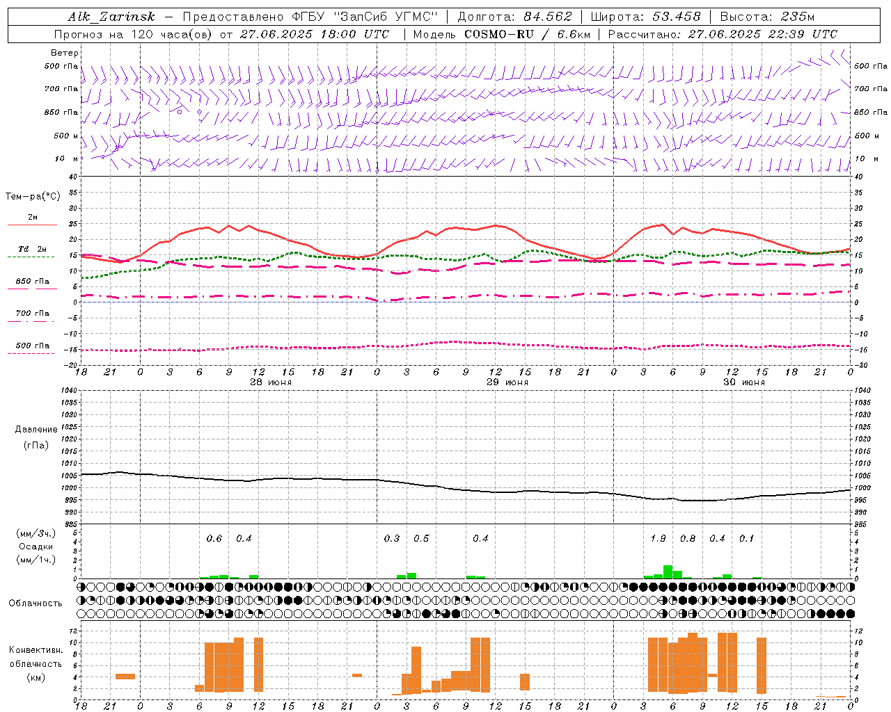Click the (км) unit label
The width and height of the screenshot is (891, 712).
(36, 677)
